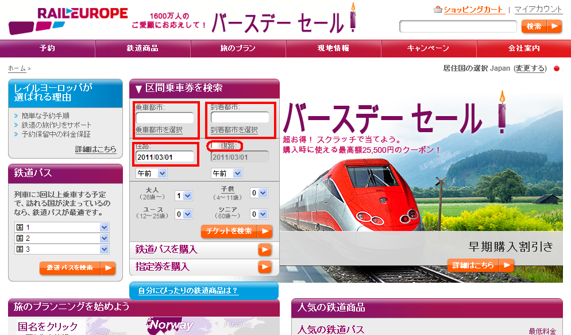This screenshot has width=571, height=335.
Task: Click the orange arrow beside 鉄道パスを購入
Action: point(264,249)
